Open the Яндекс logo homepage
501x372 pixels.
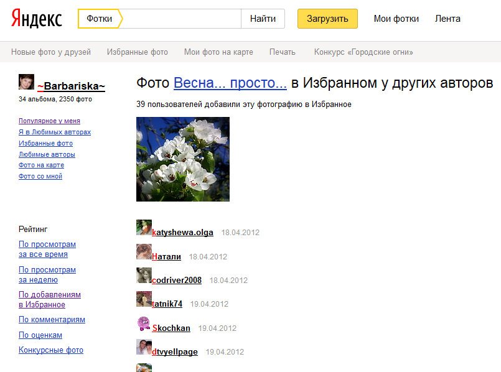coord(37,19)
